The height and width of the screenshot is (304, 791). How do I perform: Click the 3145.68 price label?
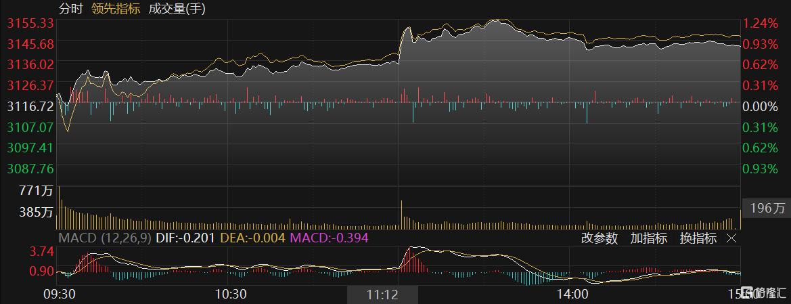point(30,45)
